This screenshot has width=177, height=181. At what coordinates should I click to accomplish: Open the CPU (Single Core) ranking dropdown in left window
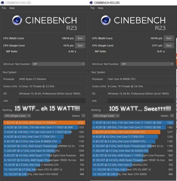coord(17,116)
